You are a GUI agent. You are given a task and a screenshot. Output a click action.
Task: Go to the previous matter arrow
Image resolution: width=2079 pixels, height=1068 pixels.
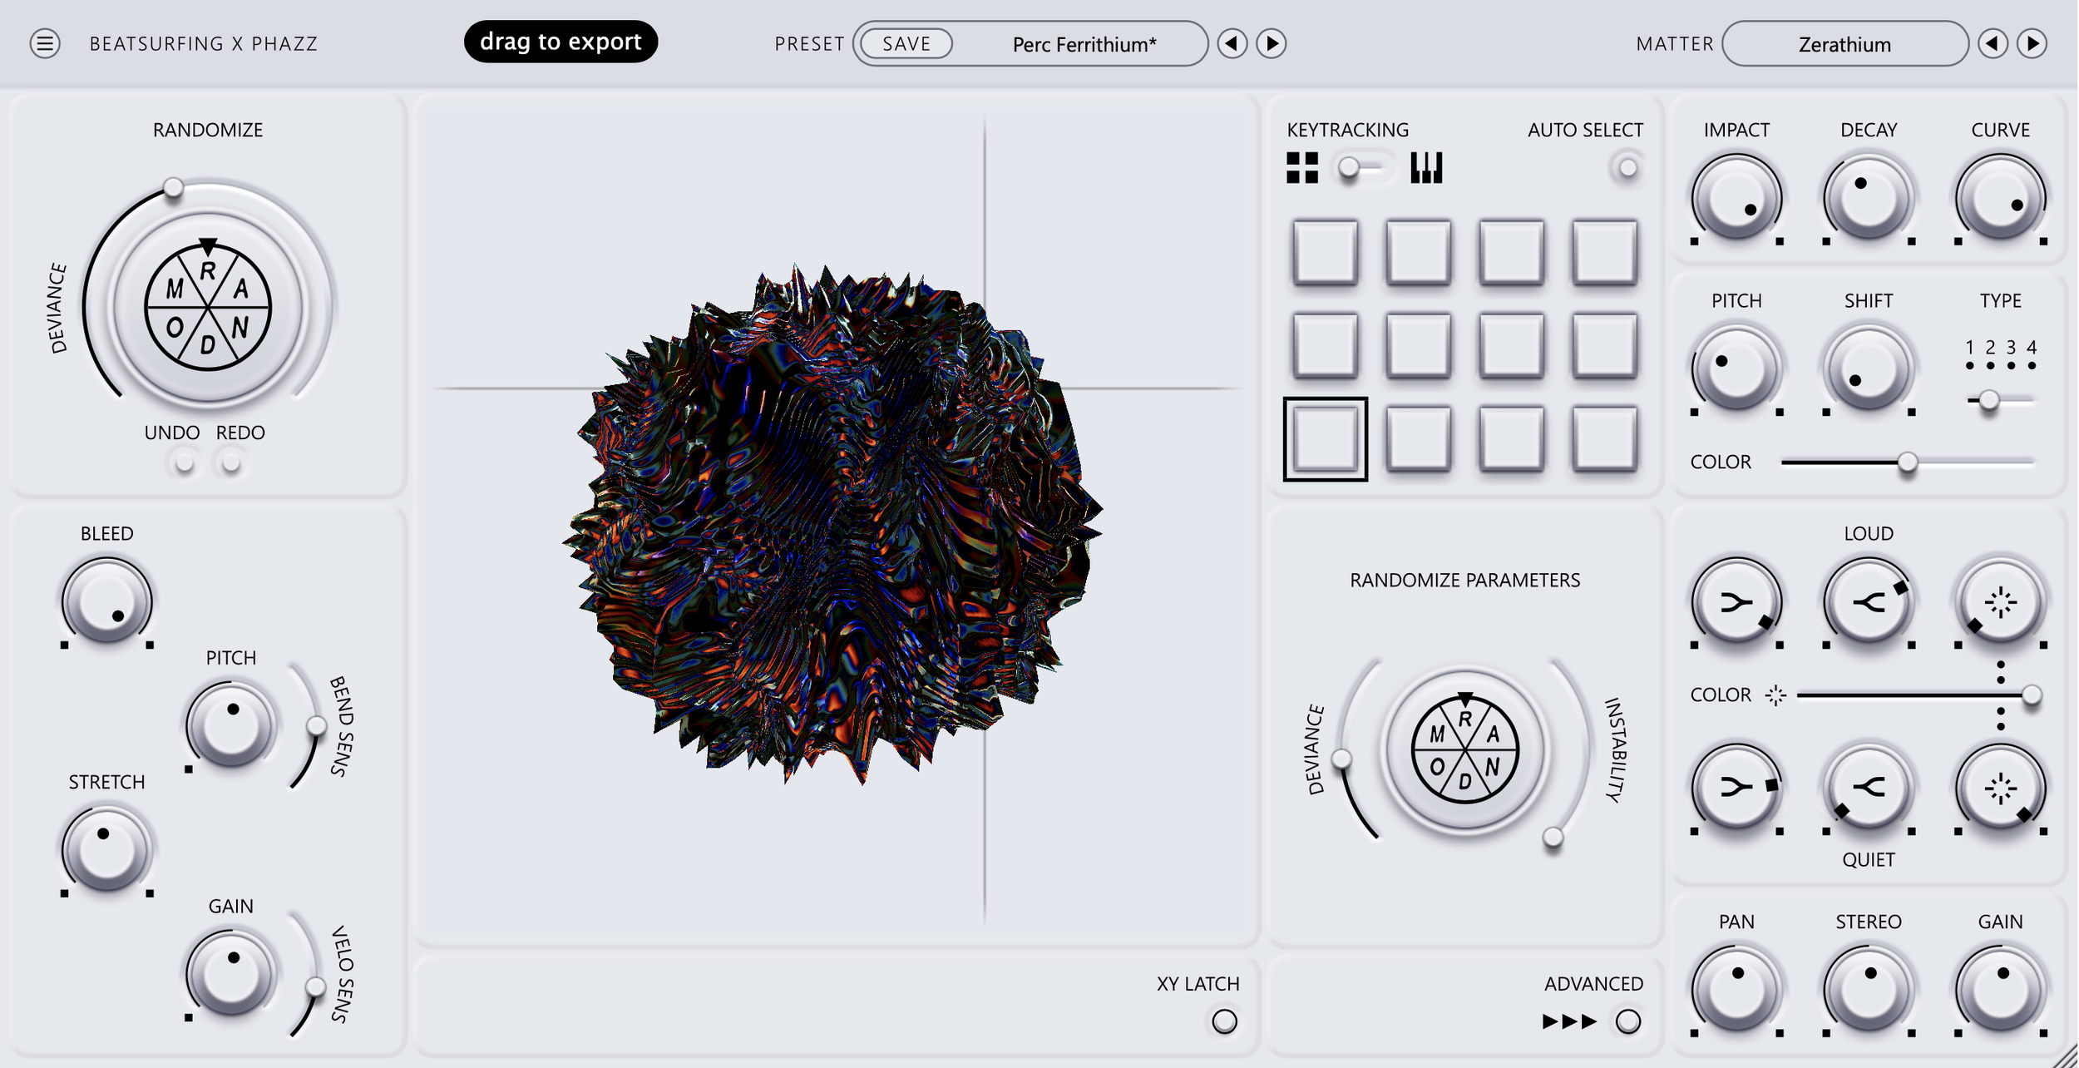(x=1993, y=43)
